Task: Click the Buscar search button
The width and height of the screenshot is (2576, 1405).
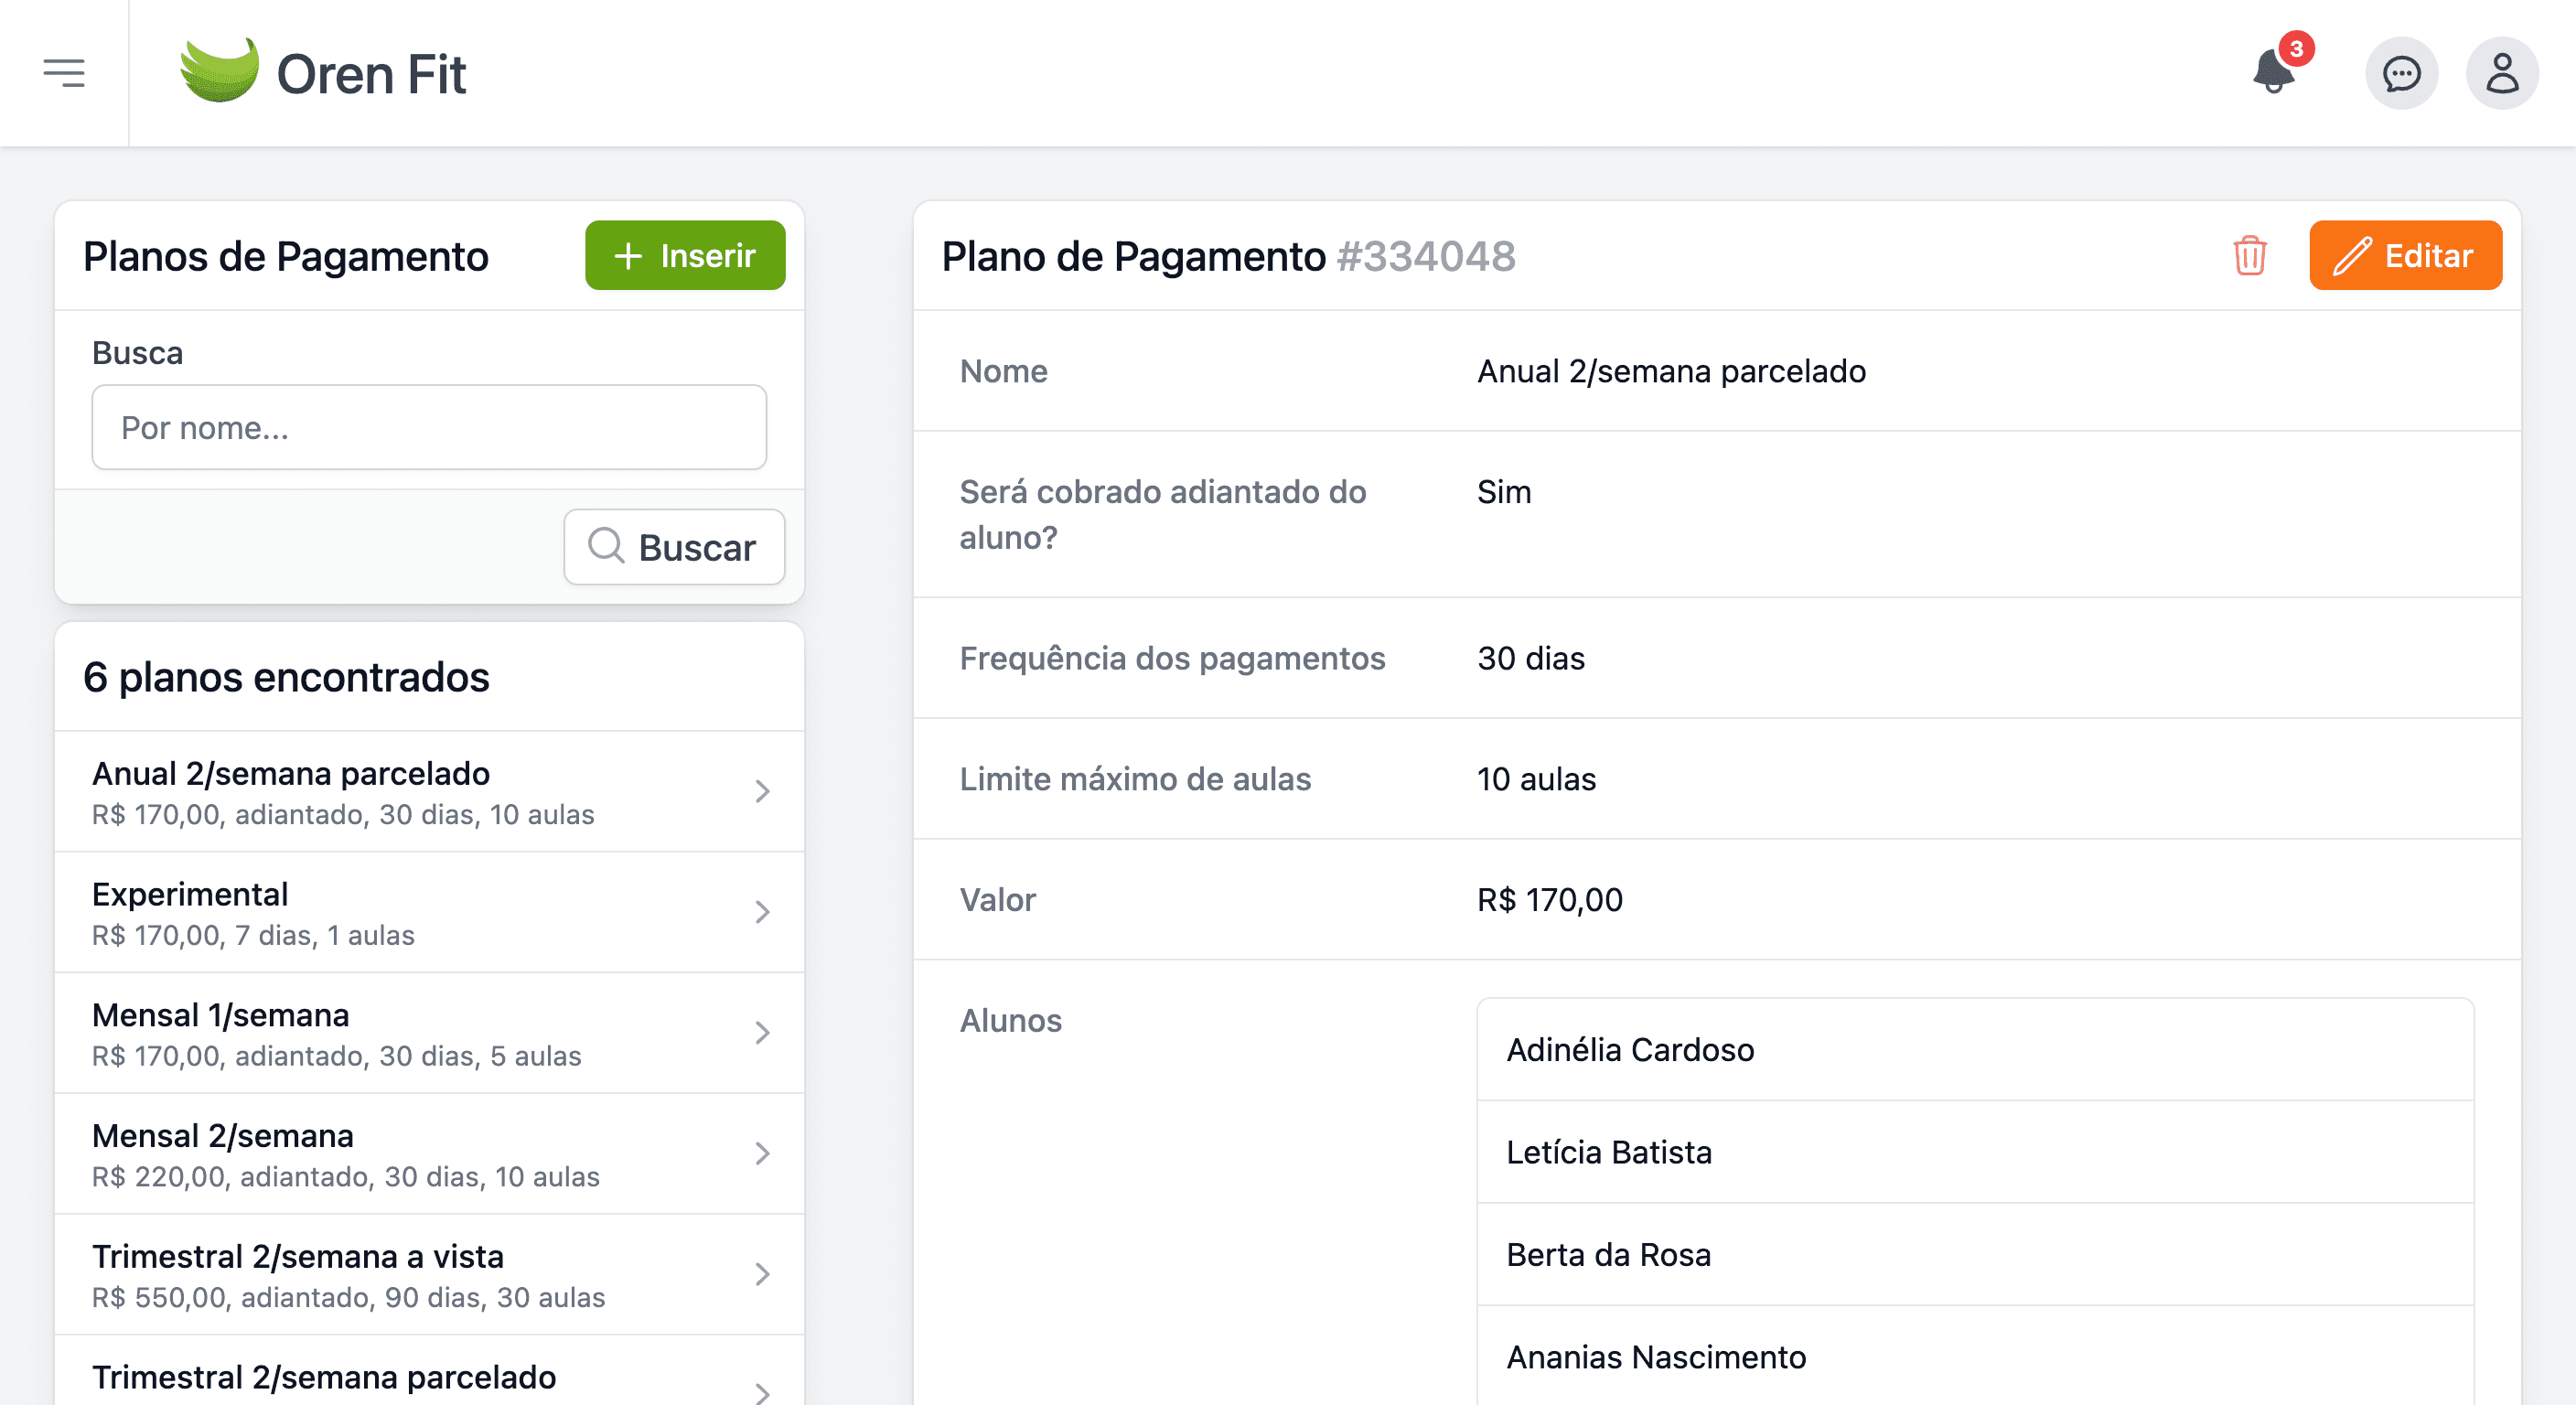Action: pos(674,547)
